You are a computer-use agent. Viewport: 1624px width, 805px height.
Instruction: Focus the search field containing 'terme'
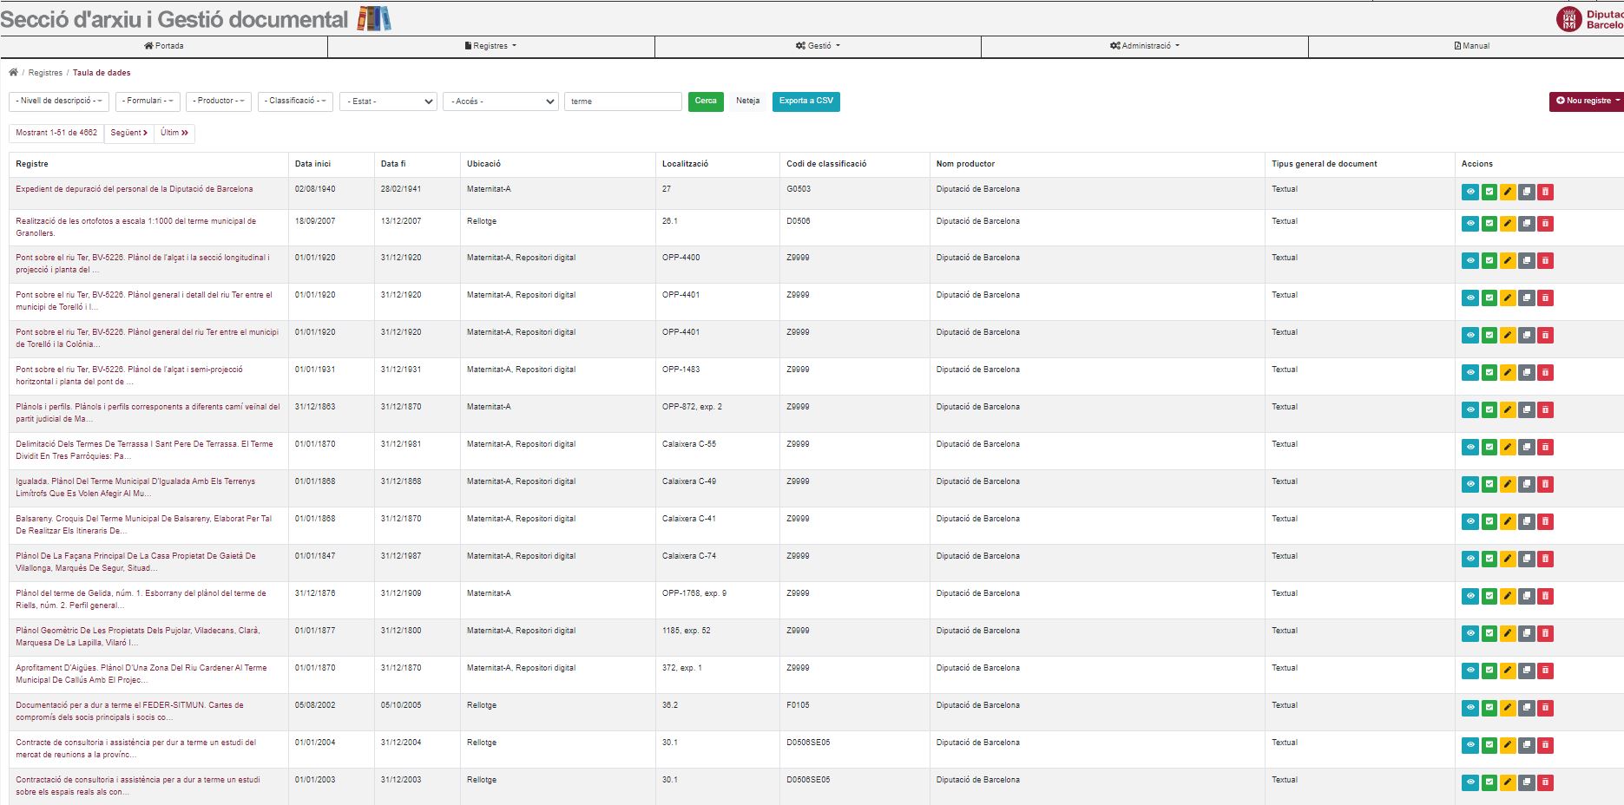(x=623, y=101)
